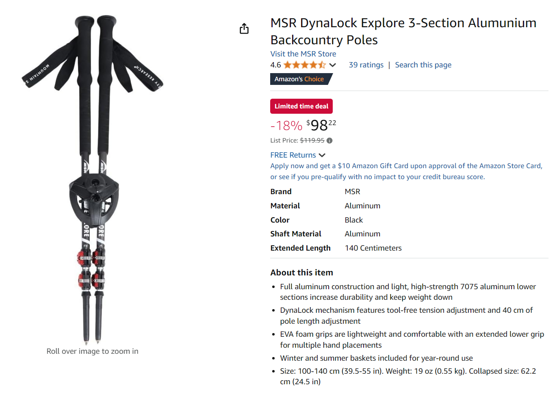The height and width of the screenshot is (394, 557).
Task: Click the share icon beside product image
Action: [244, 28]
